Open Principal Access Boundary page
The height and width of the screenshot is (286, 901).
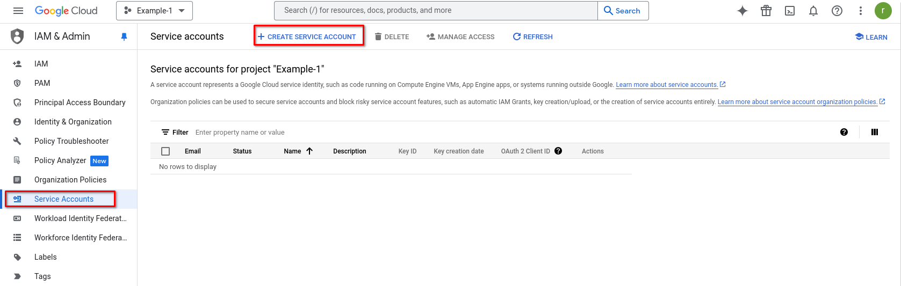pos(80,102)
